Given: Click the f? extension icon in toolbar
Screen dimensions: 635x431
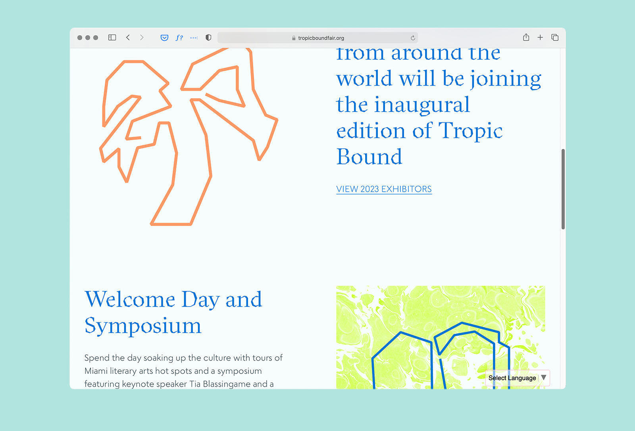Looking at the screenshot, I should 179,38.
